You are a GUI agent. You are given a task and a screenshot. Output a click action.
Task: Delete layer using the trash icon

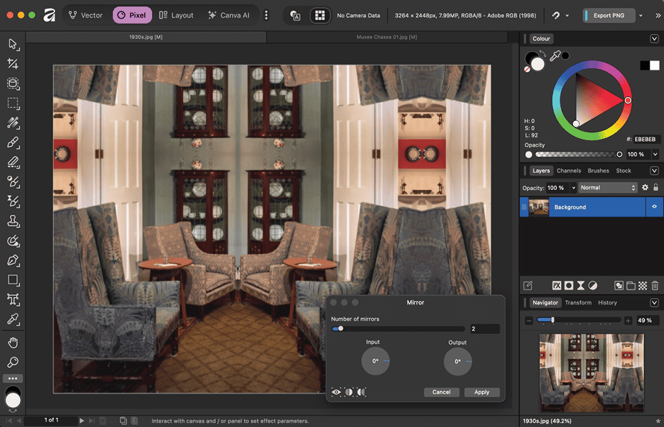(x=655, y=286)
